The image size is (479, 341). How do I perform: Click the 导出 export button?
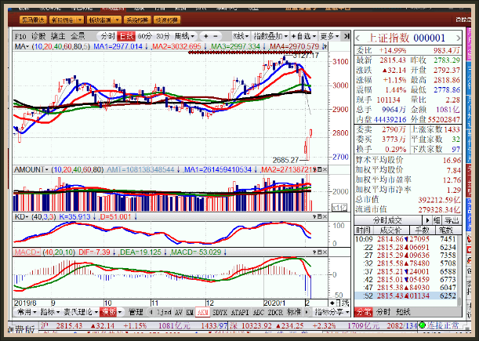[452, 220]
